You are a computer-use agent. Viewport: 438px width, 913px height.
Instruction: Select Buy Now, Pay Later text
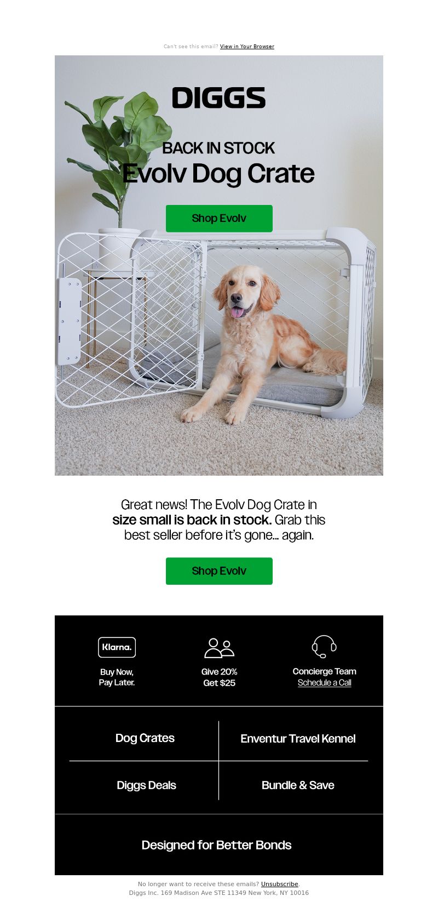click(117, 677)
